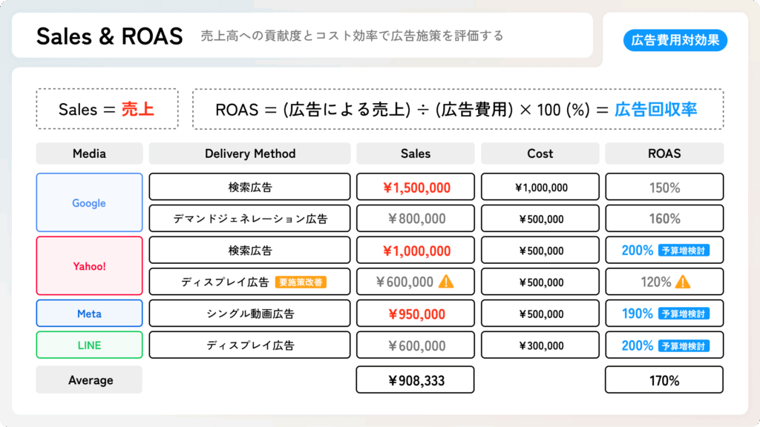Click the 150% ROAS value
760x427 pixels.
[x=664, y=188]
